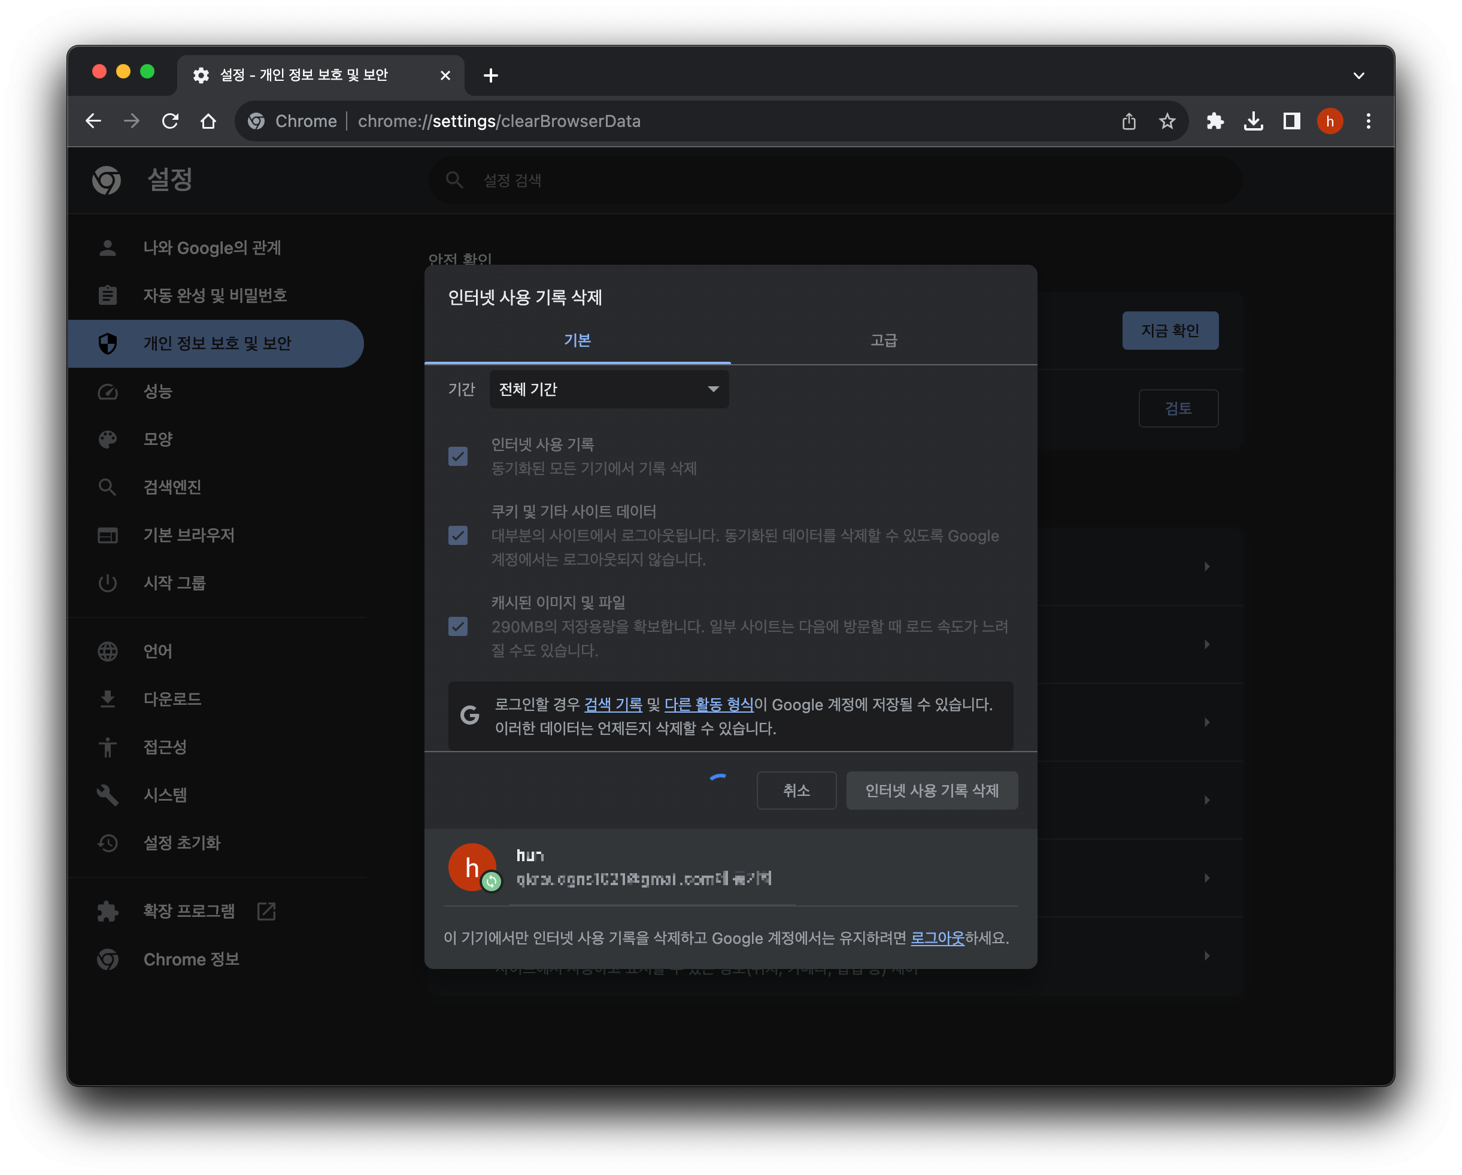Screen dimensions: 1462x1175
Task: Open the Downloads icon in toolbar
Action: [1253, 122]
